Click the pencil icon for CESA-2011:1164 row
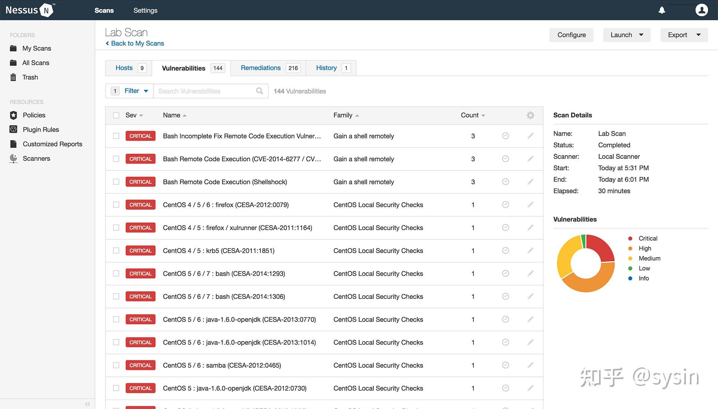The height and width of the screenshot is (409, 718). 530,227
